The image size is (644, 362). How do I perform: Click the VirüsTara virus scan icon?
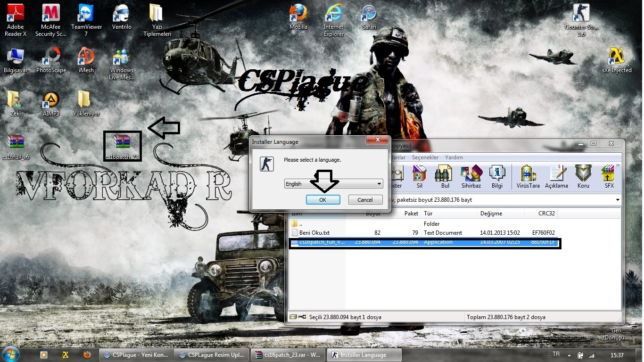pyautogui.click(x=528, y=177)
